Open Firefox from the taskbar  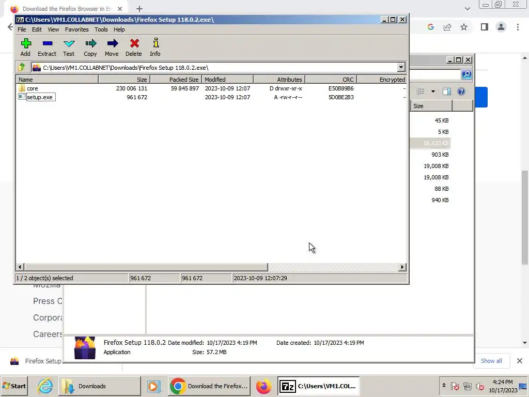[x=263, y=386]
